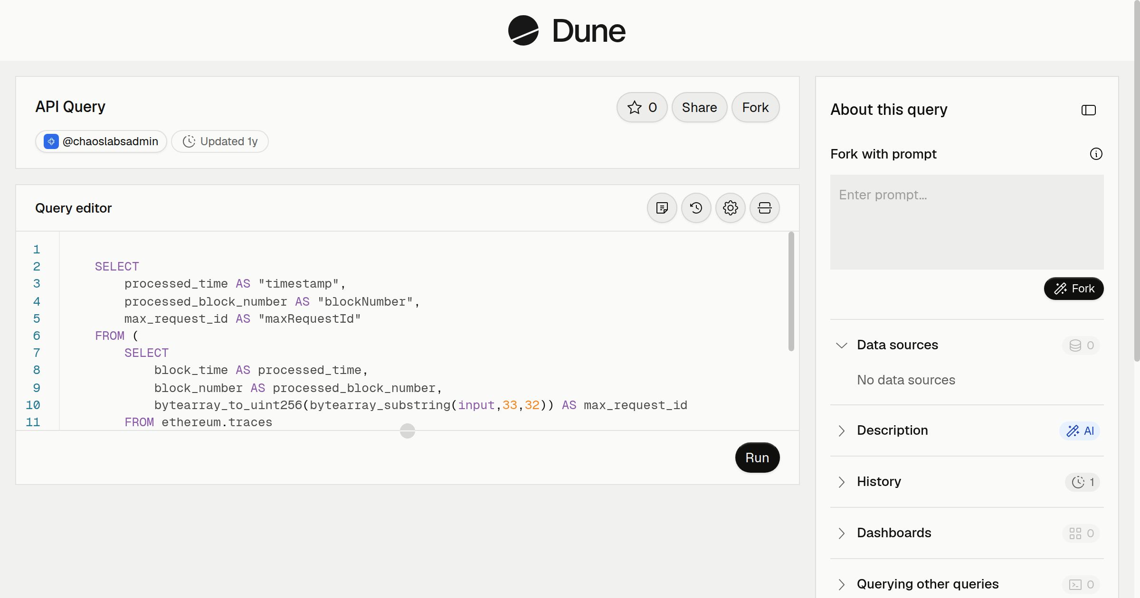Image resolution: width=1140 pixels, height=598 pixels.
Task: Click the AI description badge
Action: pos(1080,430)
